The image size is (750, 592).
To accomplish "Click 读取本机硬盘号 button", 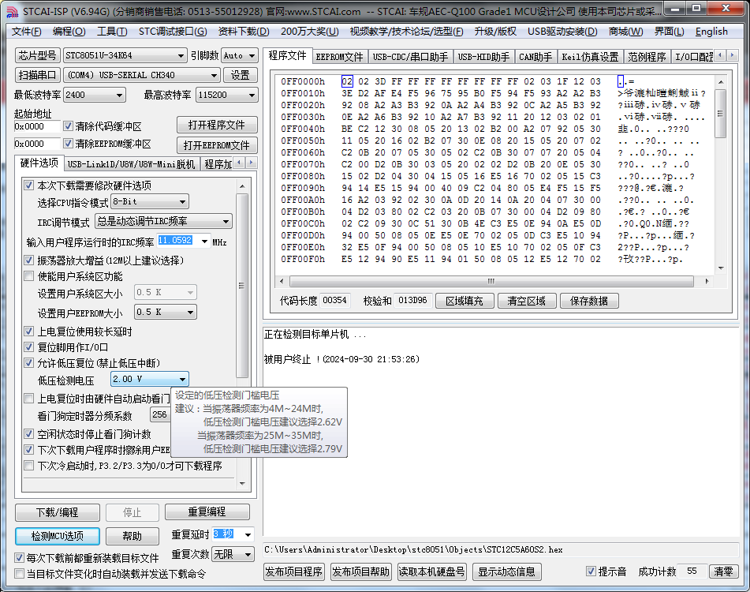I will point(432,572).
